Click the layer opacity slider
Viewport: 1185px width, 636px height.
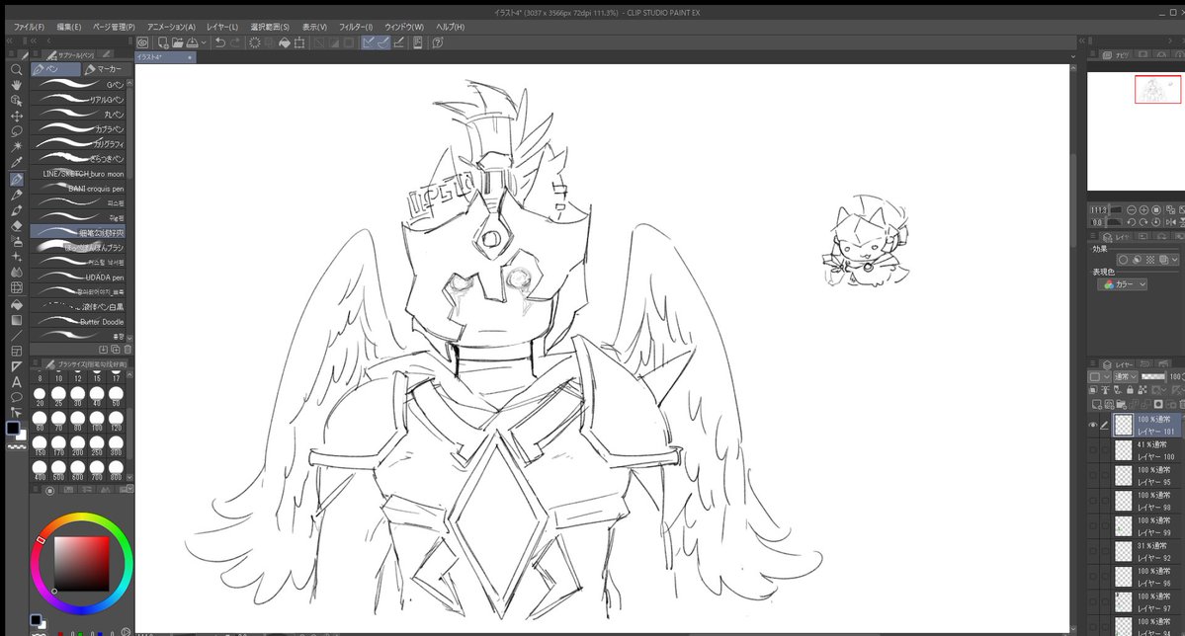click(1152, 376)
